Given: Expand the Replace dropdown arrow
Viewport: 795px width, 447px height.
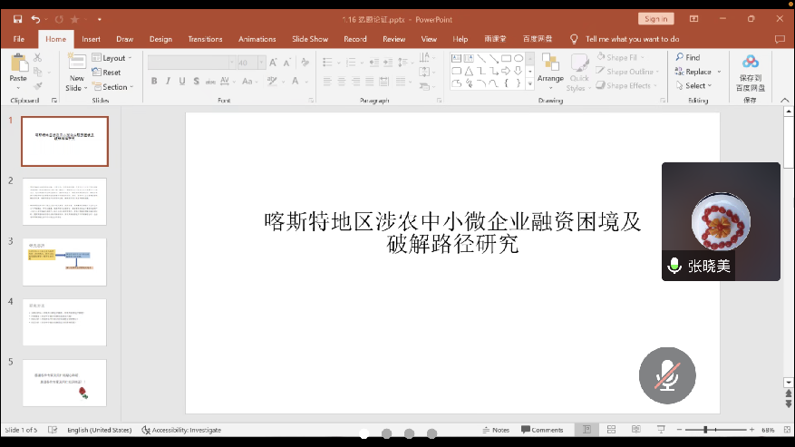Looking at the screenshot, I should tap(719, 72).
